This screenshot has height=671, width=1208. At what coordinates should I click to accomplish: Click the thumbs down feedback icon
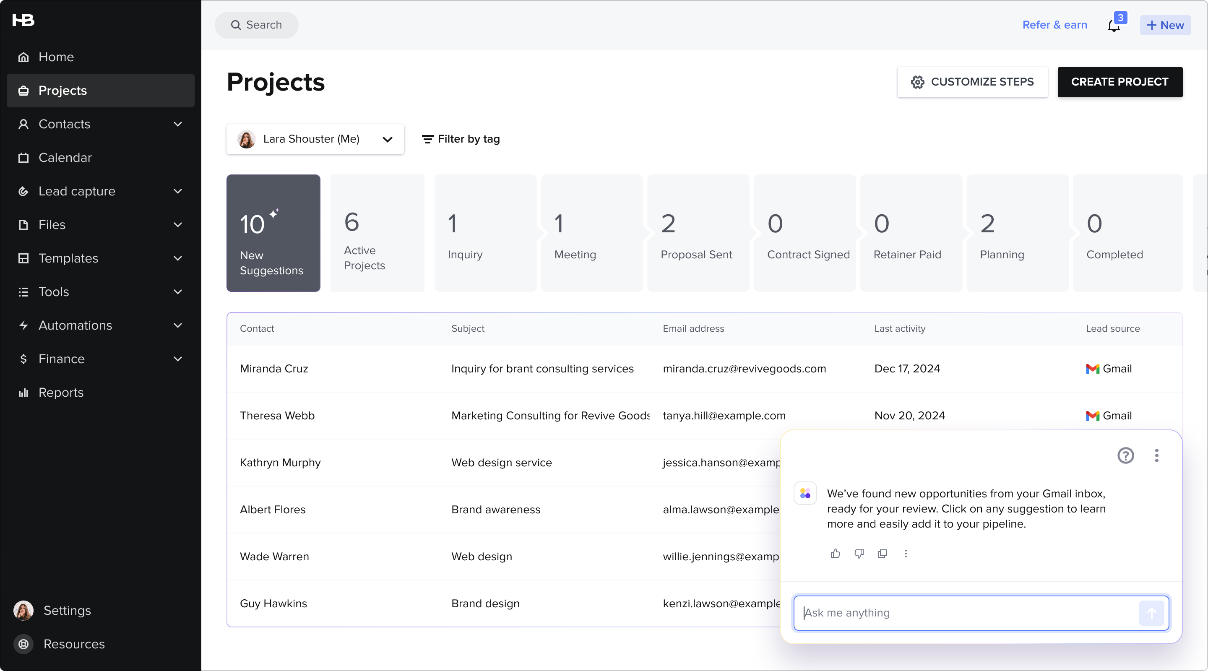859,554
